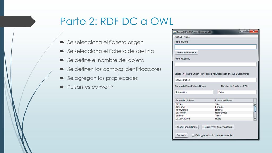
Task: Select the dc:type table row
Action: pos(214,104)
